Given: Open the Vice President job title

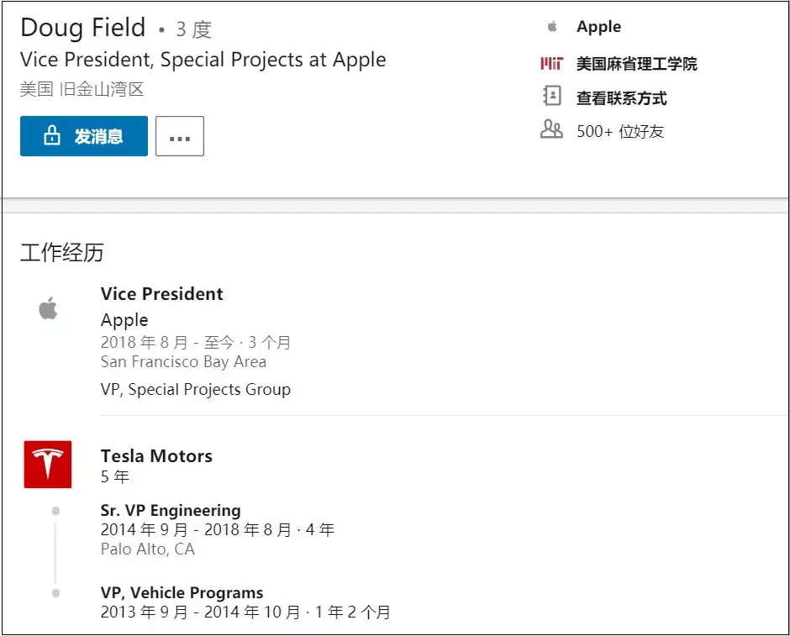Looking at the screenshot, I should pos(162,294).
